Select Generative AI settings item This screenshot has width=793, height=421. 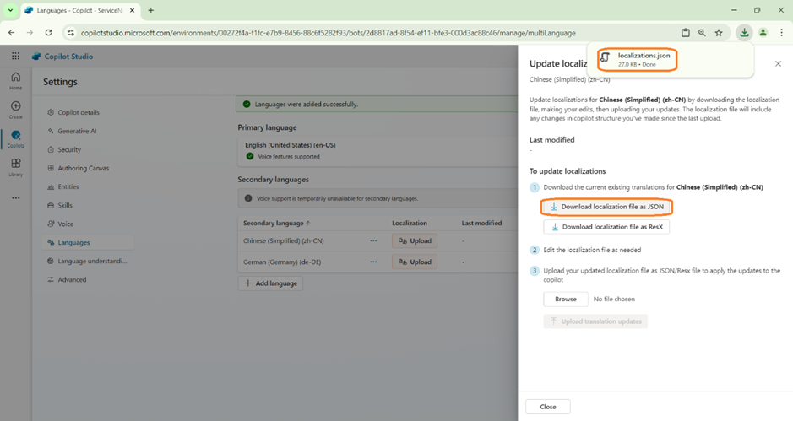77,131
